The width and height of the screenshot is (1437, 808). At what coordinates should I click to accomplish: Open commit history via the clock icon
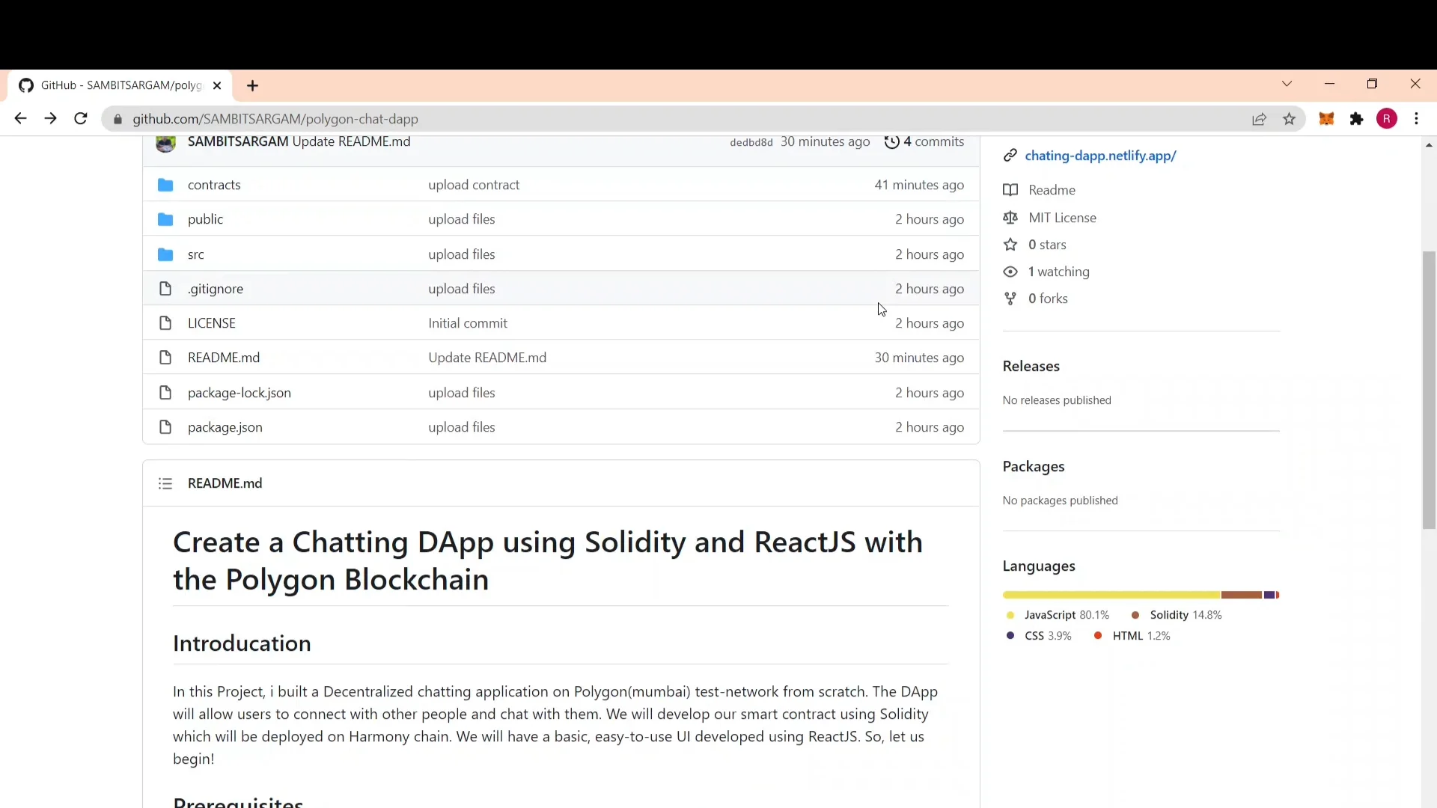(893, 142)
